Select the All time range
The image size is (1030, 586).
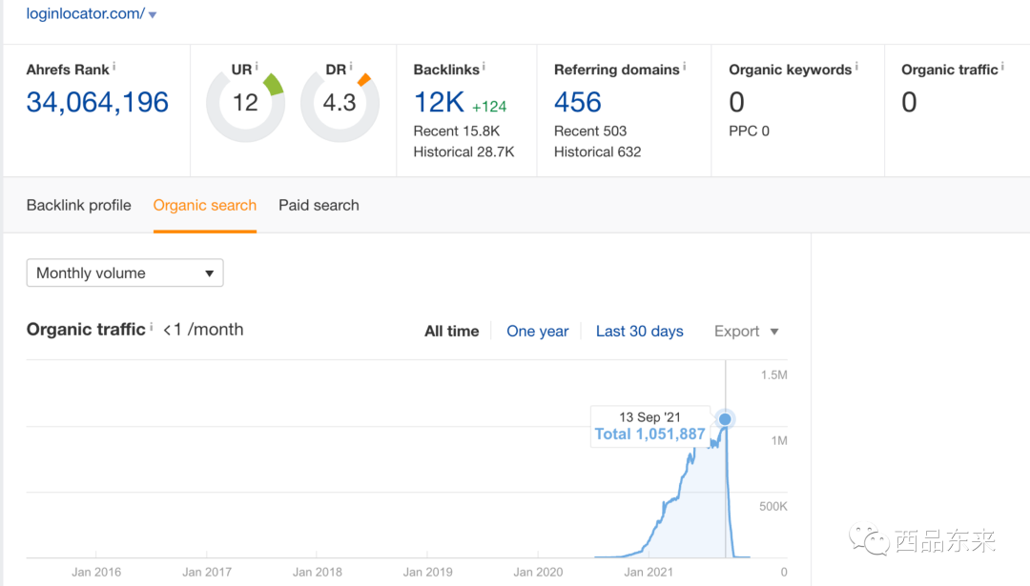point(451,332)
